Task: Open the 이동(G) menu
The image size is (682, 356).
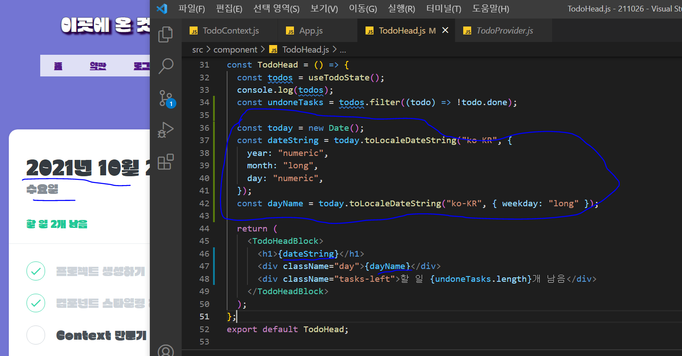Action: (363, 8)
